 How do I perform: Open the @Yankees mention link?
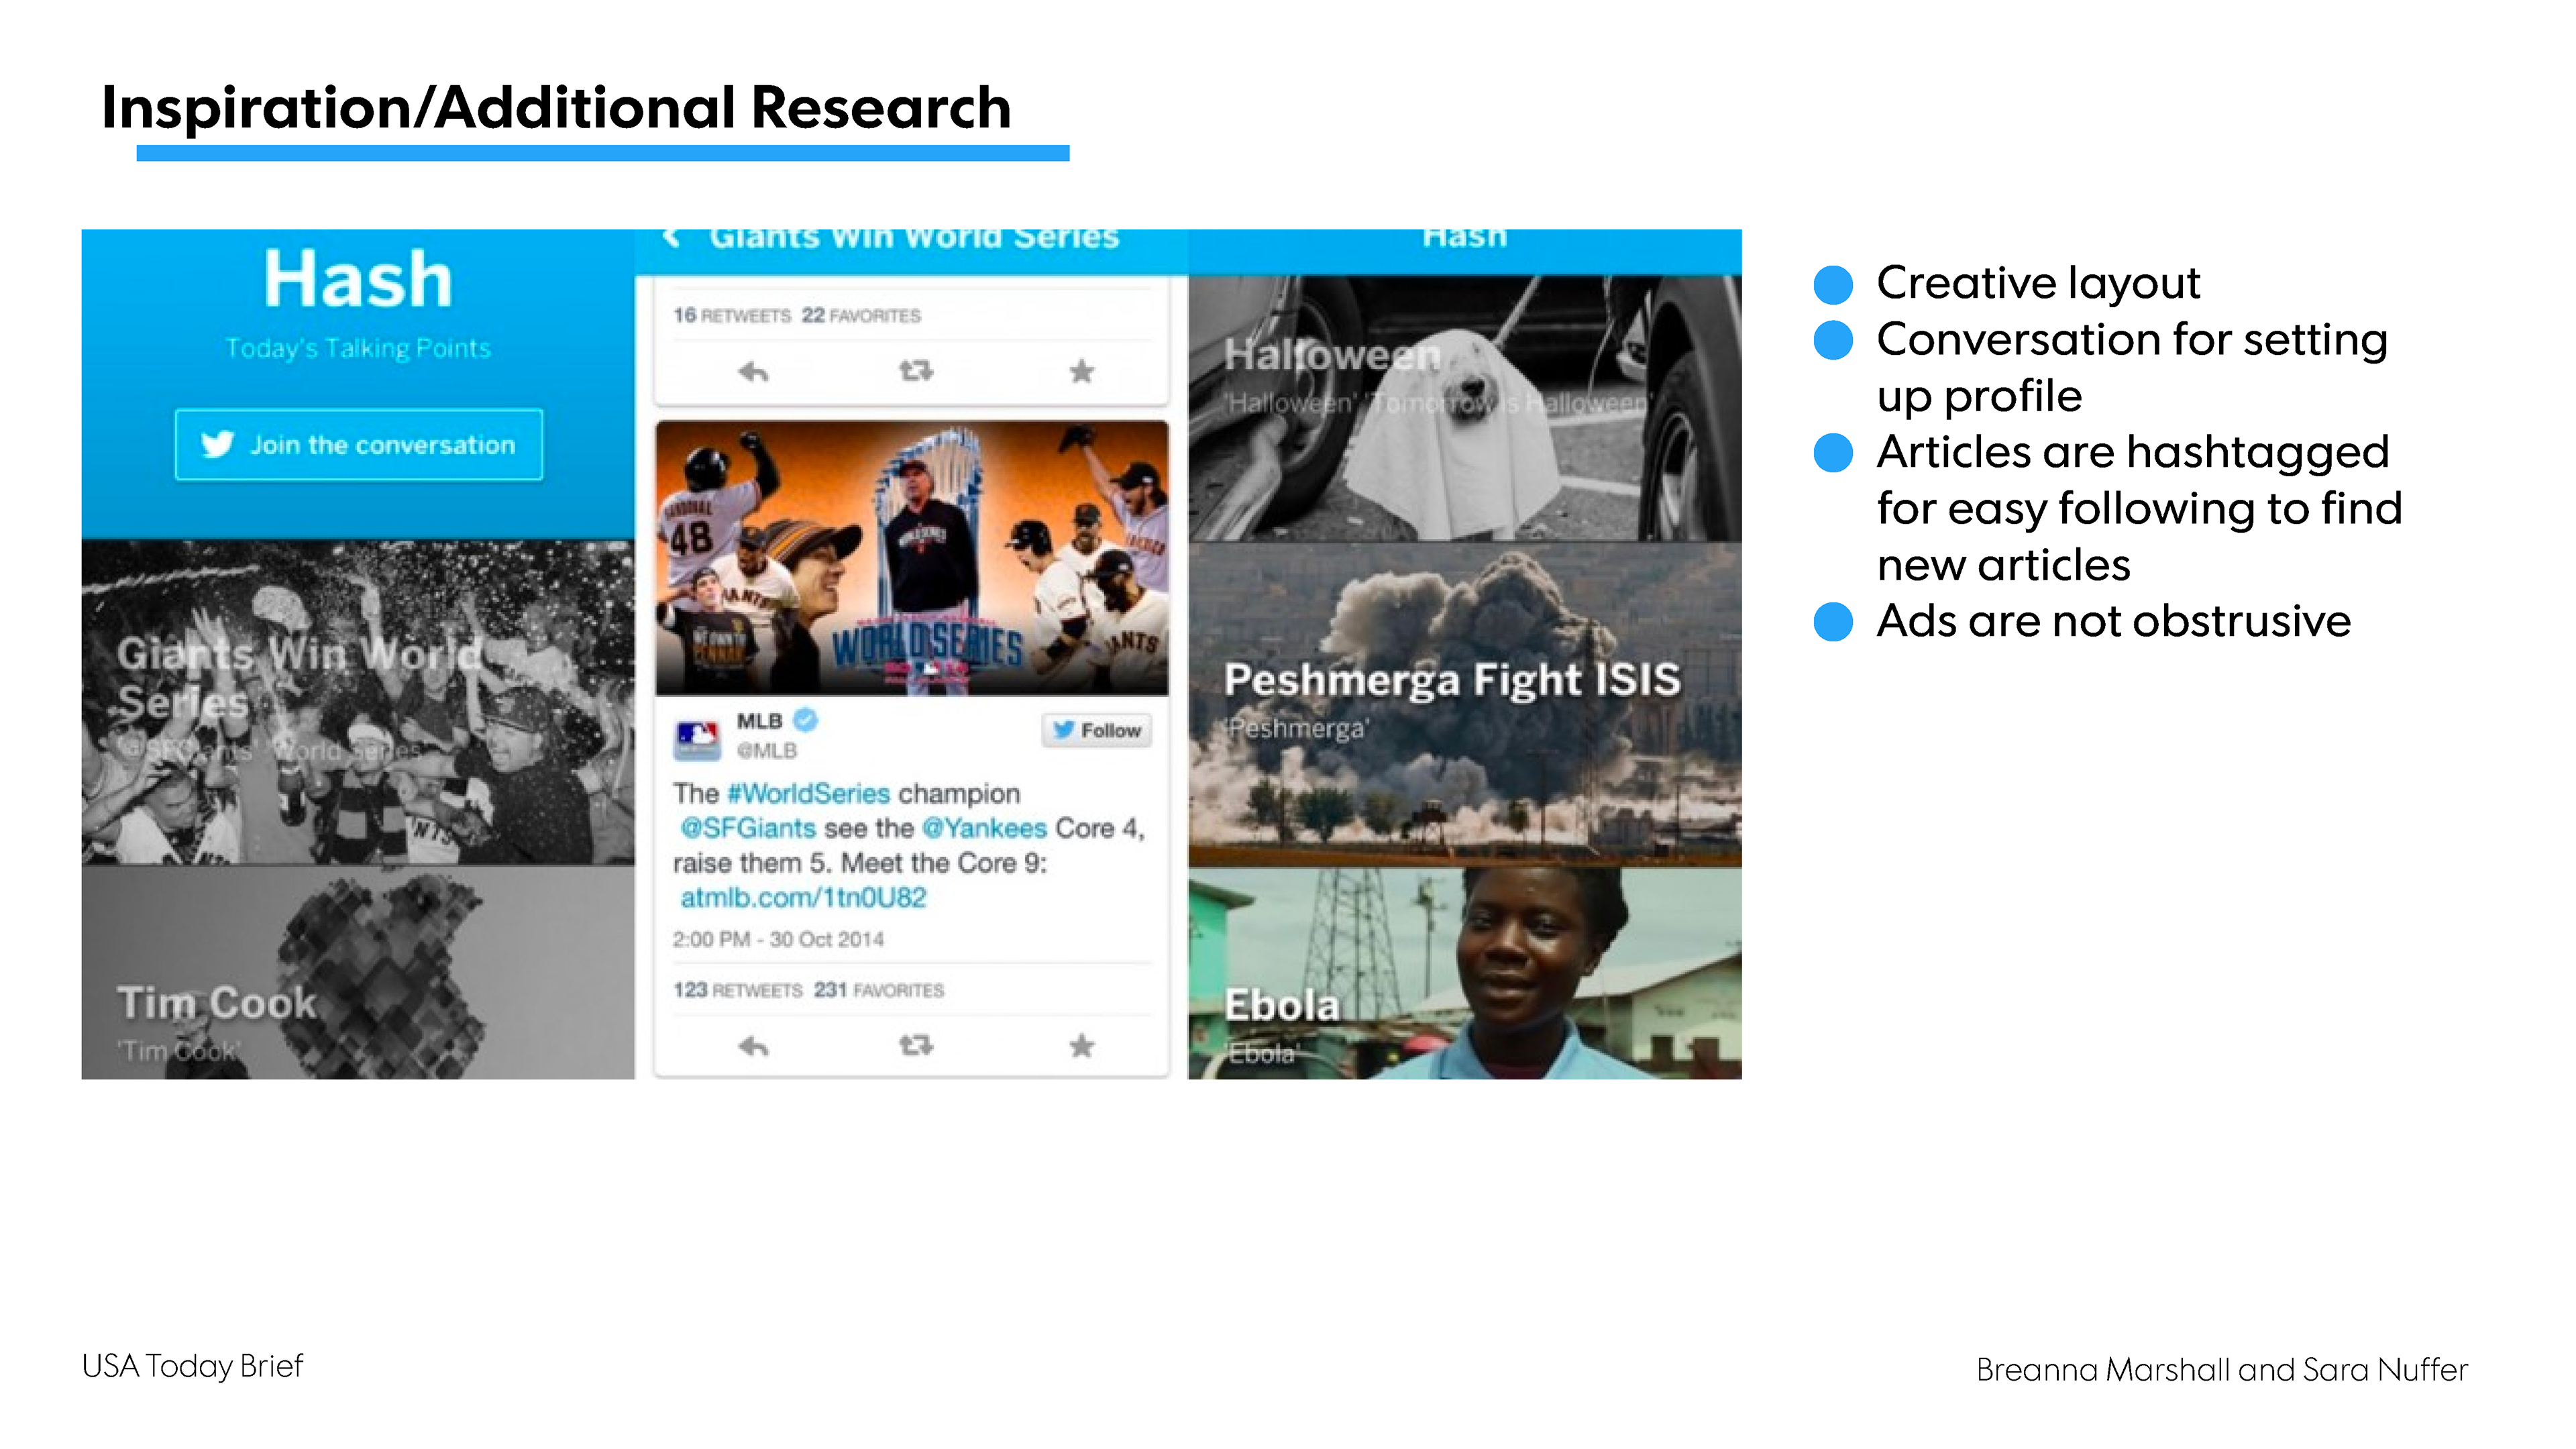click(984, 828)
